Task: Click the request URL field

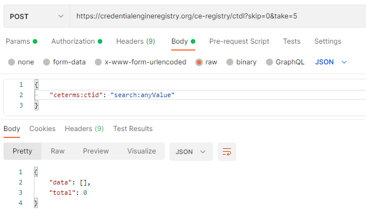Action: (218, 16)
